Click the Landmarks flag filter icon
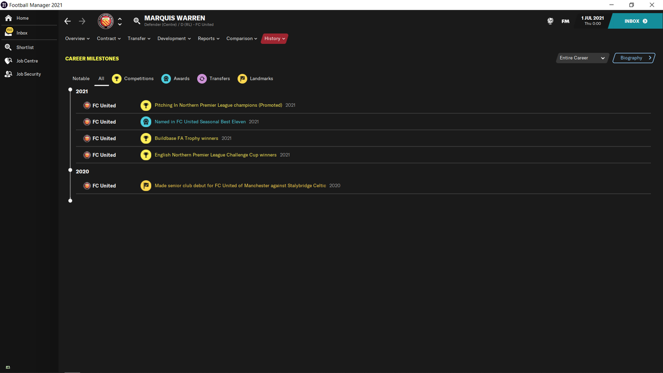Screen dimensions: 663x373 click(x=242, y=79)
